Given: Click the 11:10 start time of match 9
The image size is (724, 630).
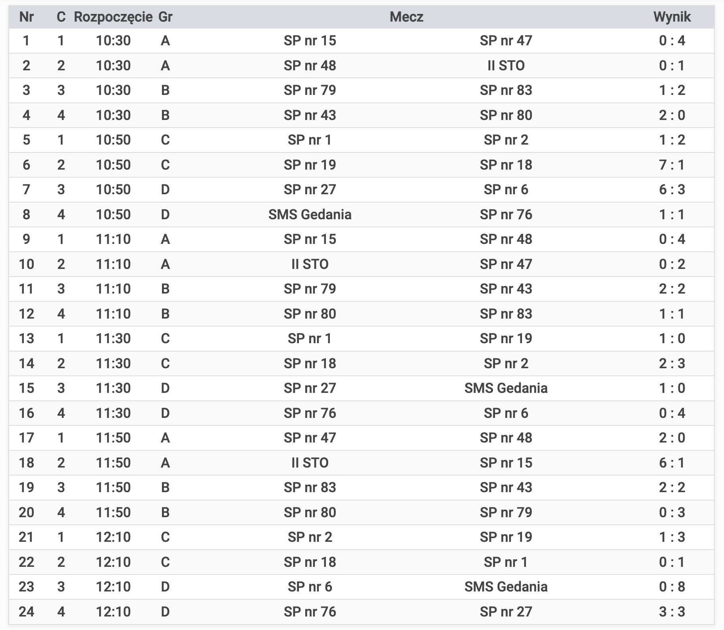Looking at the screenshot, I should click(x=113, y=239).
